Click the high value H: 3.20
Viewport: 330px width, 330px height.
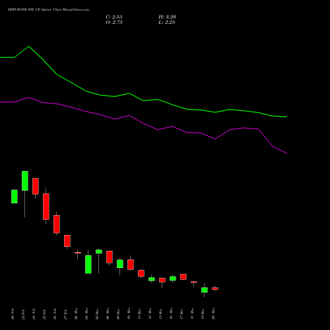(167, 17)
